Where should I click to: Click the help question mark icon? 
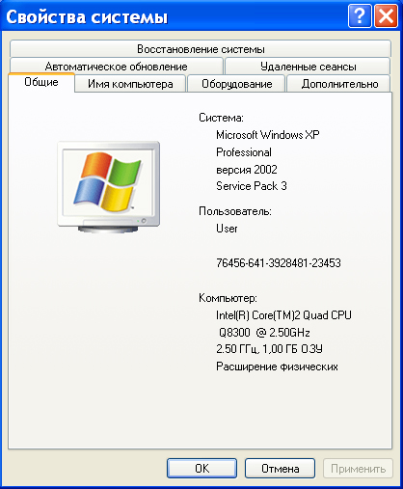pyautogui.click(x=360, y=15)
